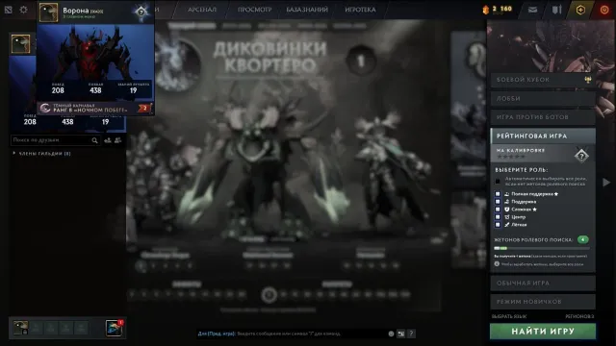
Task: Click the crow avatar in friends panel
Action: 20,43
